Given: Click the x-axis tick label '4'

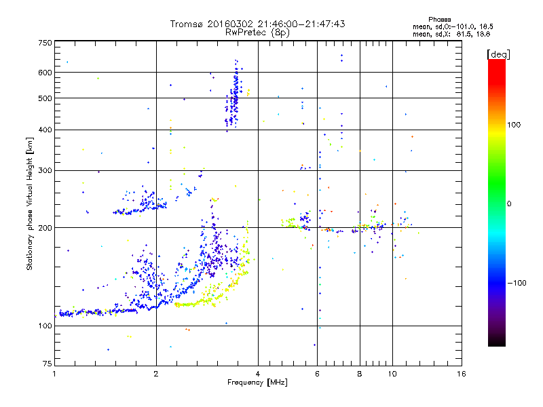Looking at the screenshot, I should (x=258, y=374).
